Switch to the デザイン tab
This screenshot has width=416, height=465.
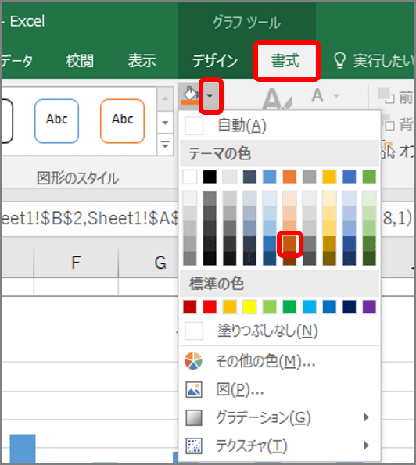(x=214, y=61)
